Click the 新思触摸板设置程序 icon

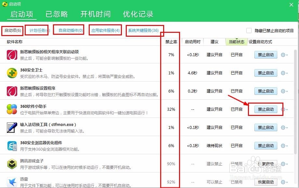[x=12, y=91]
